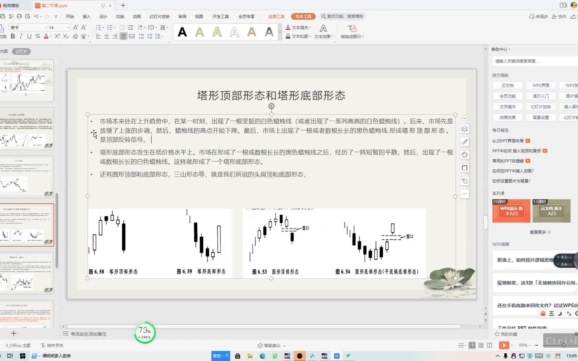Viewport: 578px width, 361px height.
Task: Click the clear formatting eraser icon
Action: tap(75, 36)
